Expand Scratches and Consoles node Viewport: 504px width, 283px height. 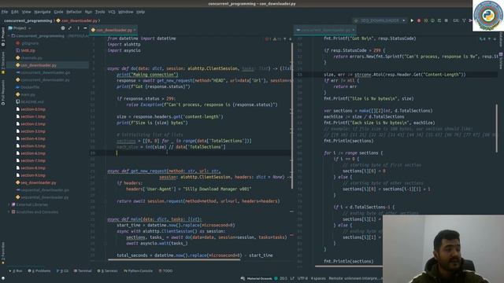(9, 212)
